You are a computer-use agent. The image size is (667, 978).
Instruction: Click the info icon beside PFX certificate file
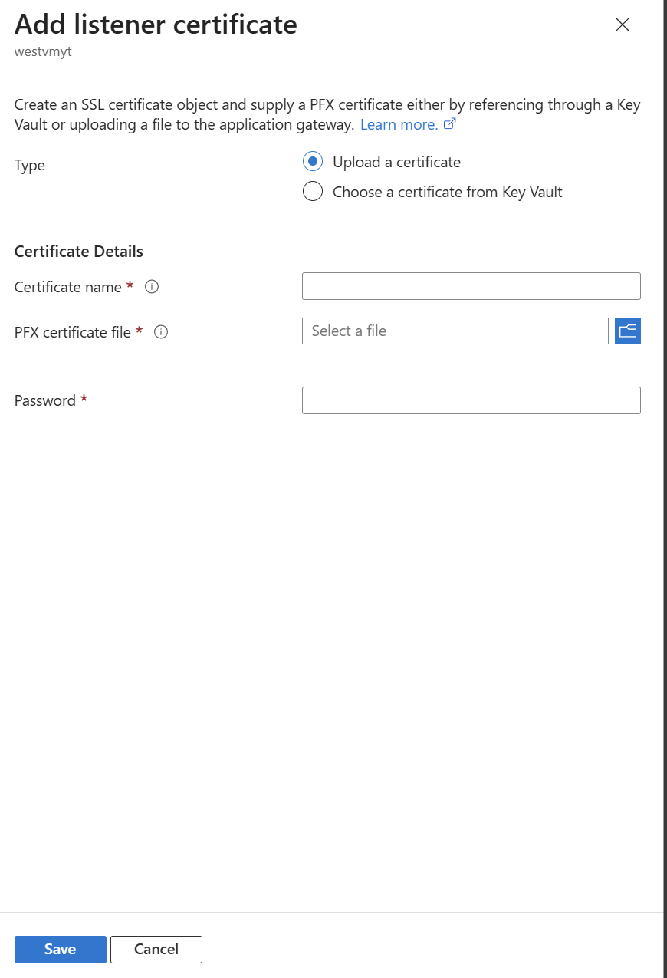coord(160,331)
